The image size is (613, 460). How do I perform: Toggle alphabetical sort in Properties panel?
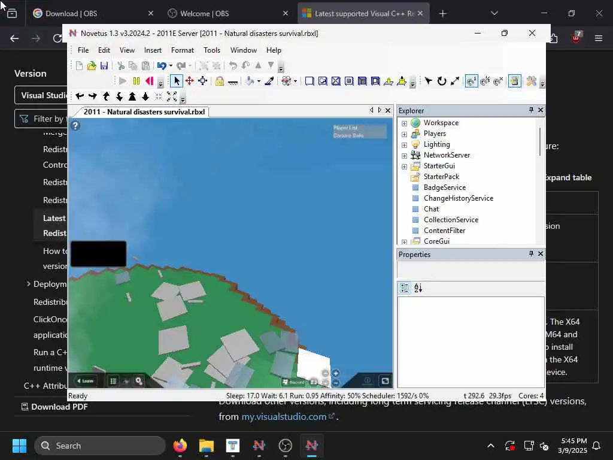pyautogui.click(x=418, y=288)
